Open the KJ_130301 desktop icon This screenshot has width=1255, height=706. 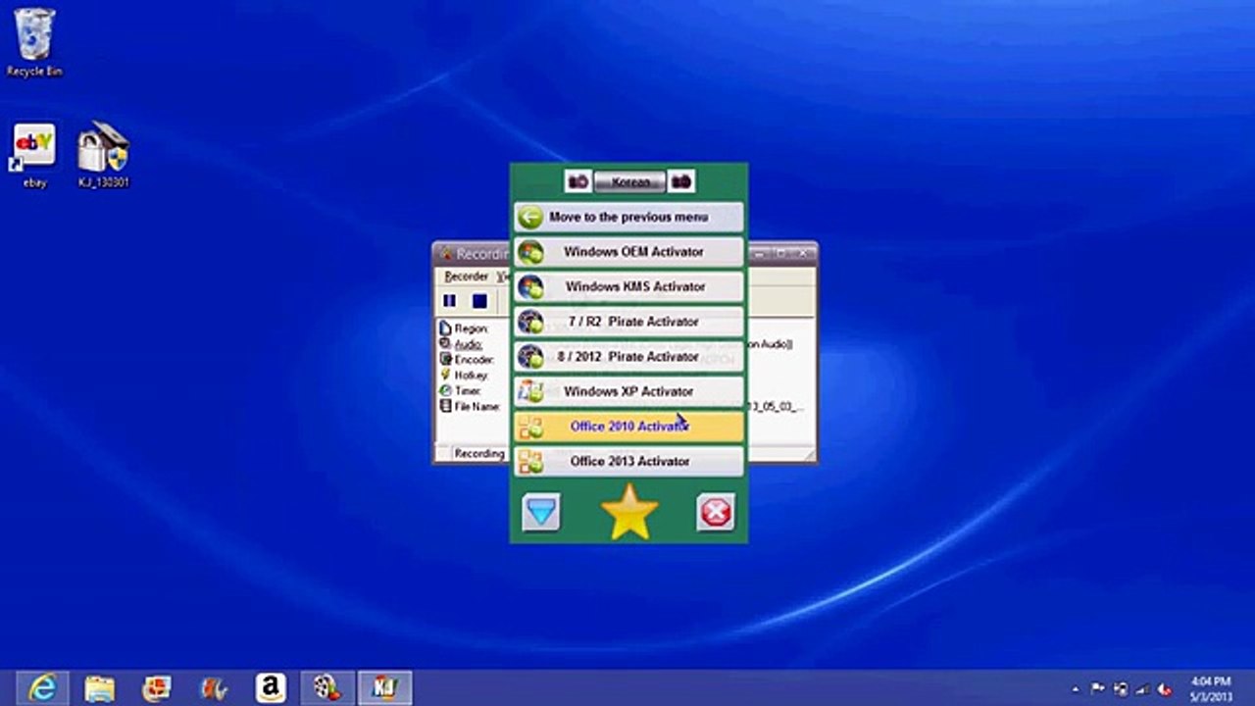pyautogui.click(x=103, y=155)
